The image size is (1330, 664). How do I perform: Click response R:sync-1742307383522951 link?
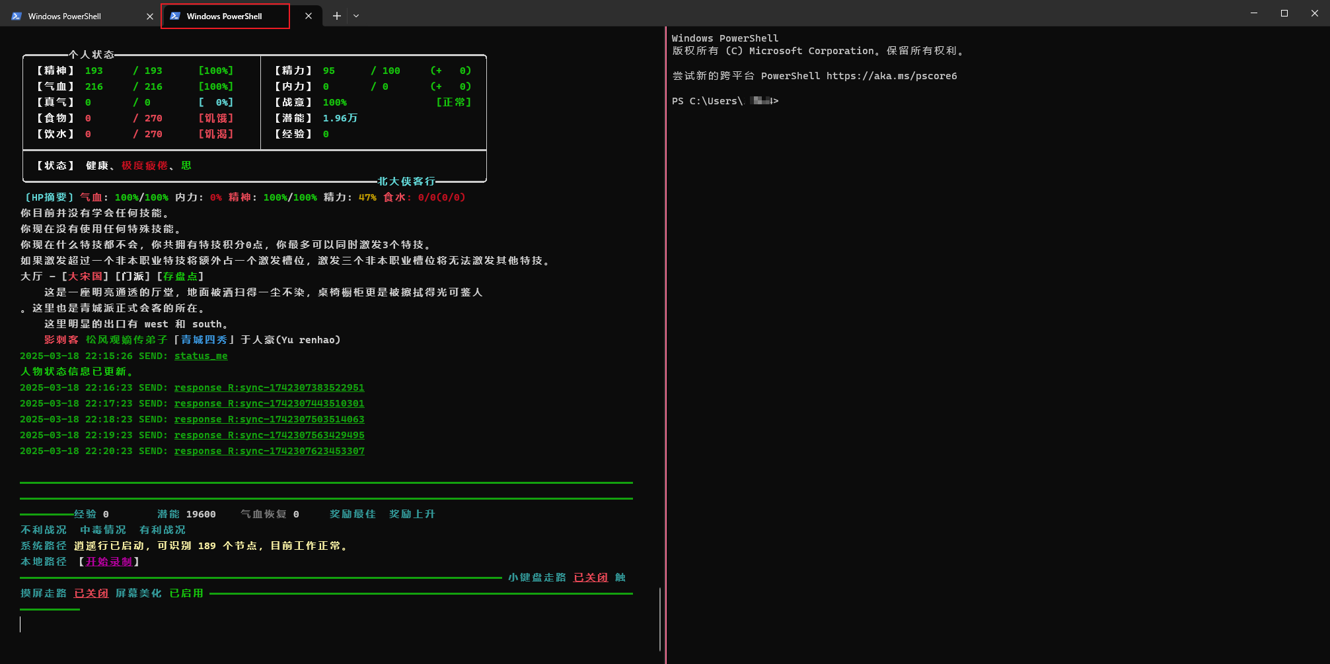click(270, 387)
